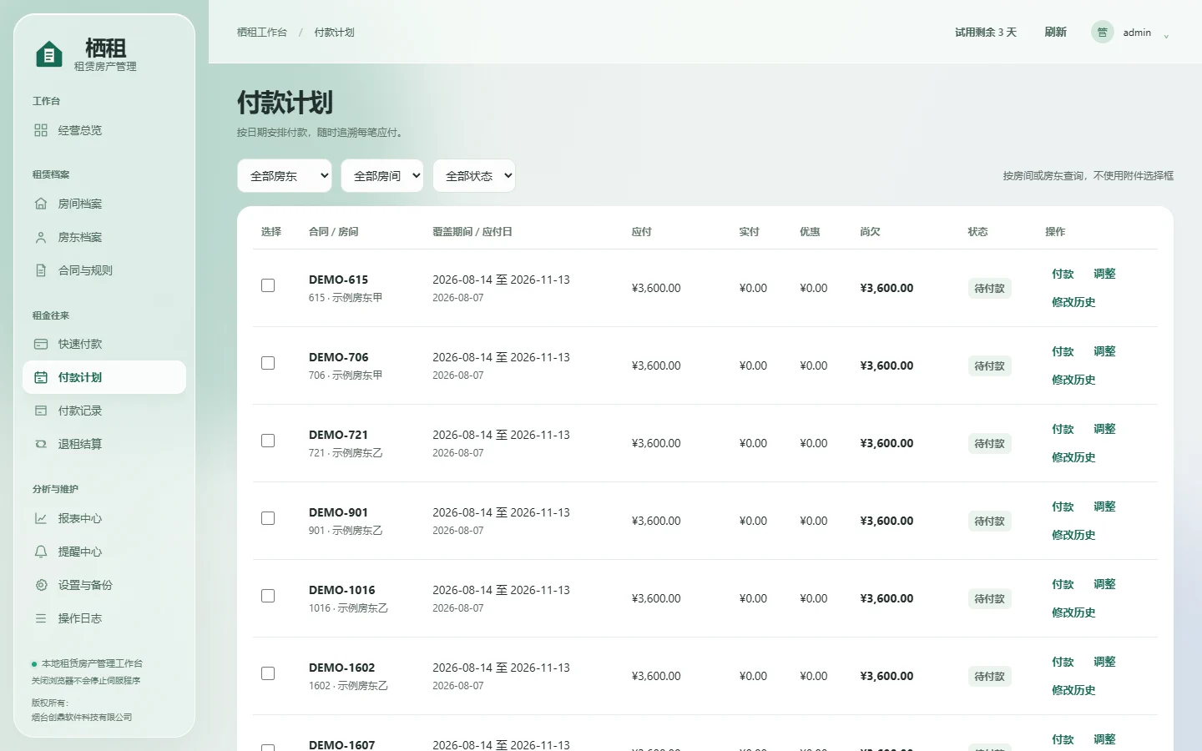Tick the DEMO-901 row checkbox
The image size is (1202, 751).
pos(268,518)
